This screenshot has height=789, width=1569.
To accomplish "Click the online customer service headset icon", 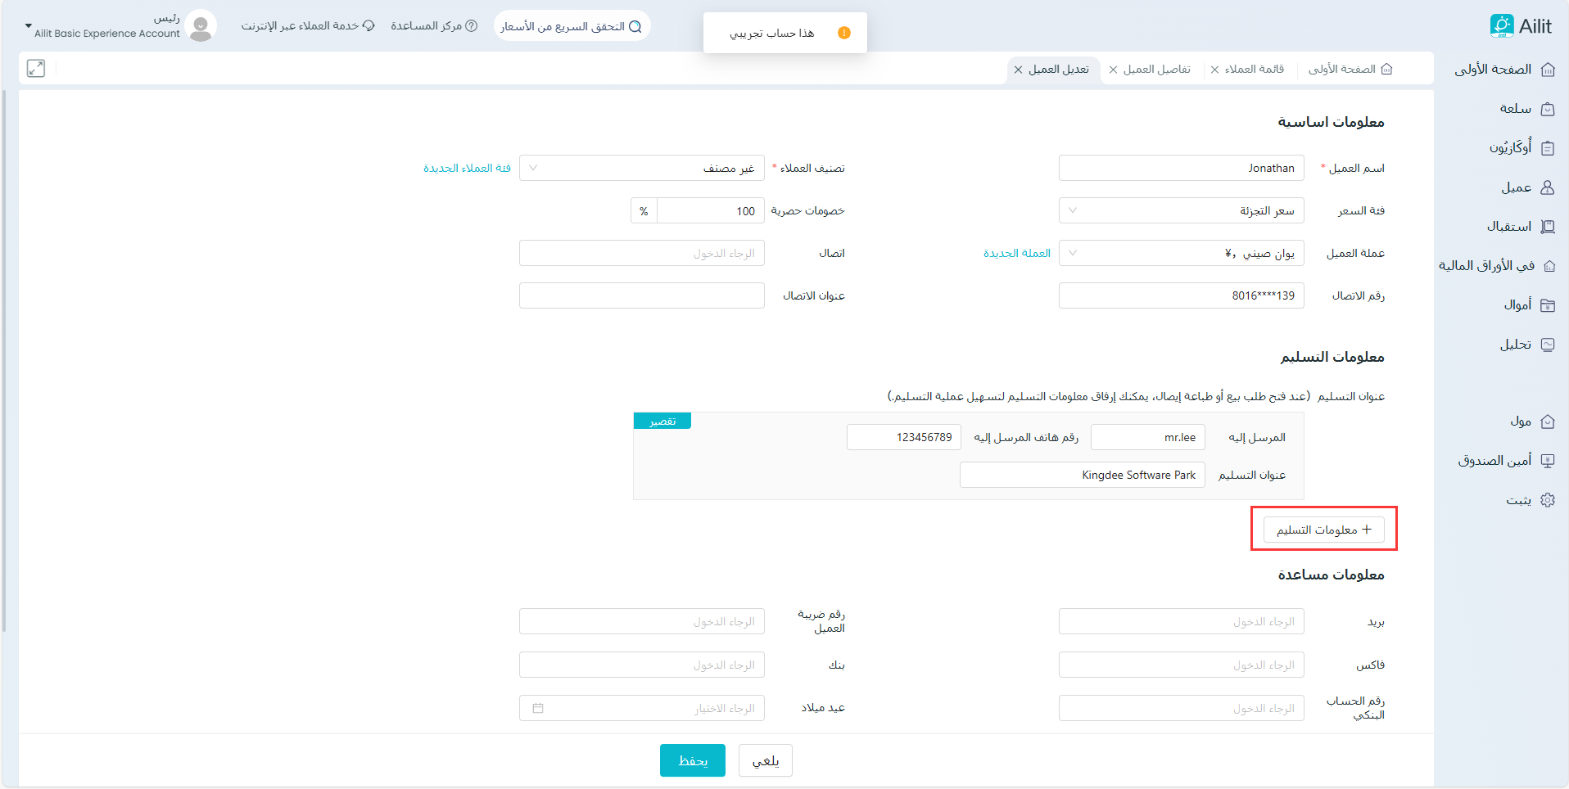I will (x=369, y=26).
